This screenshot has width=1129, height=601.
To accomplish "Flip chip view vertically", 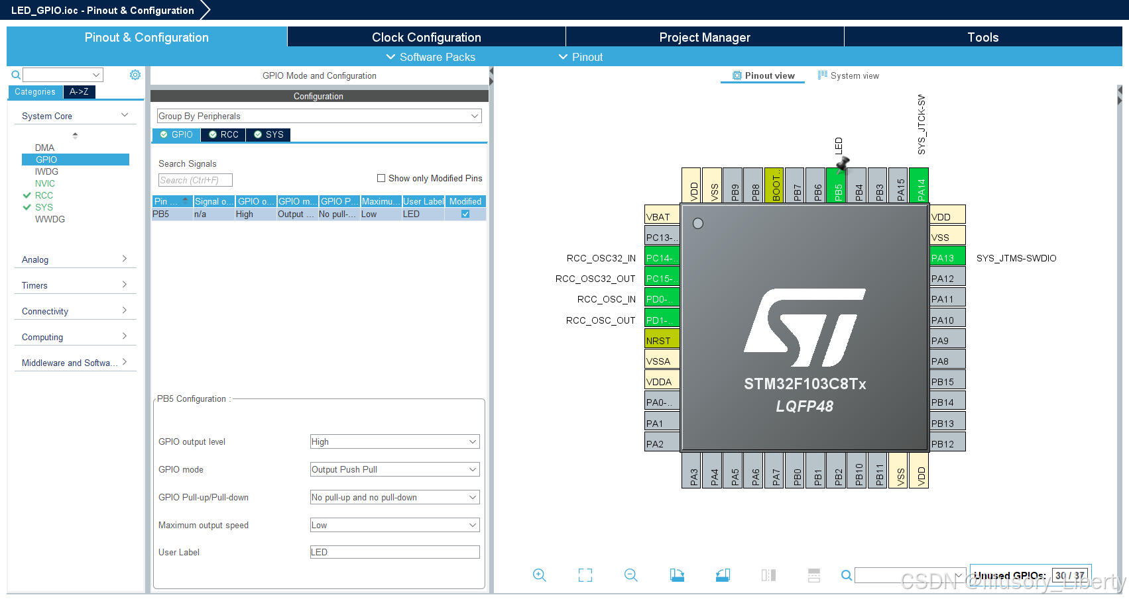I will [814, 575].
